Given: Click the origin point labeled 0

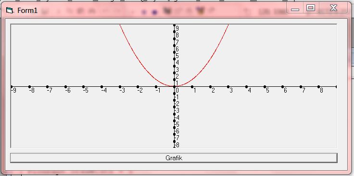Looking at the screenshot, I should [x=174, y=87].
